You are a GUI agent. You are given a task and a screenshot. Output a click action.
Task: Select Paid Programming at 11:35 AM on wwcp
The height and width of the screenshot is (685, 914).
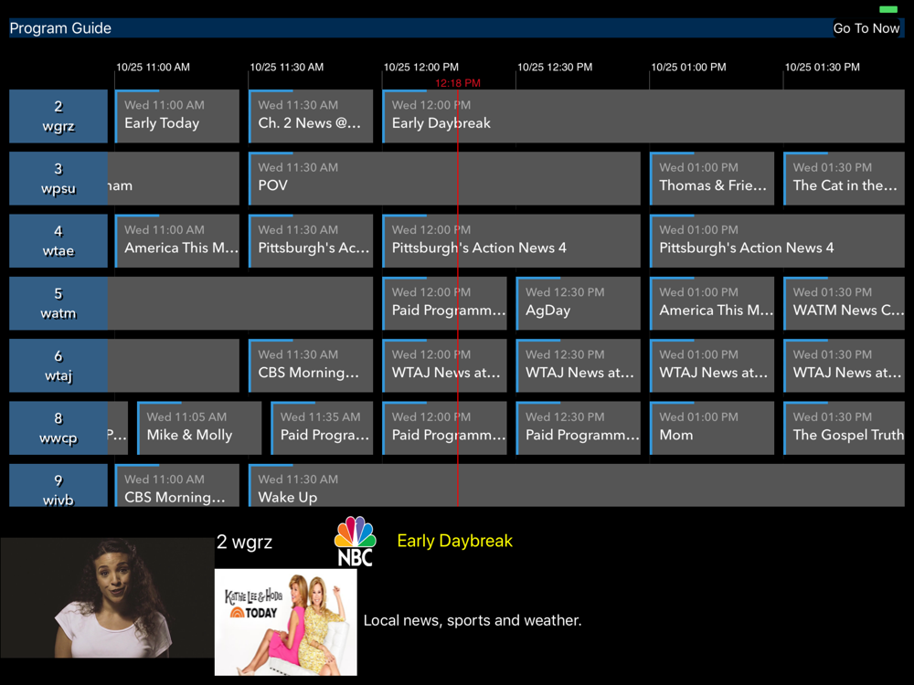tap(322, 427)
